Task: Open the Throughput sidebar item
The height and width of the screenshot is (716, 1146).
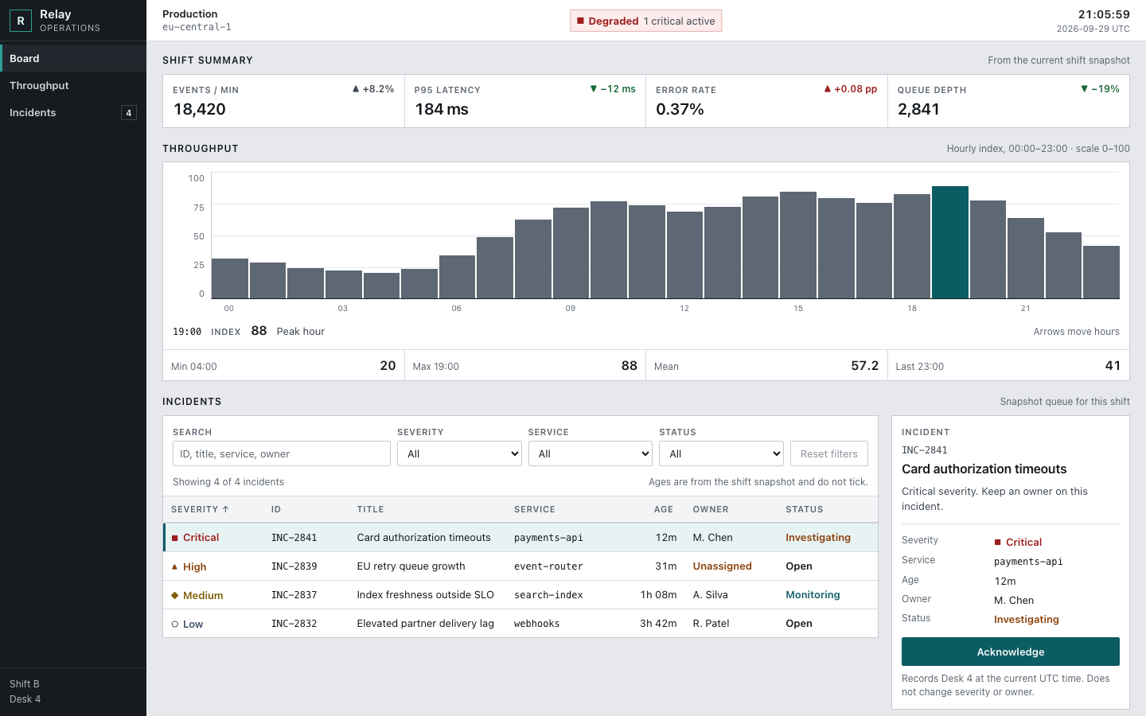Action: 73,86
